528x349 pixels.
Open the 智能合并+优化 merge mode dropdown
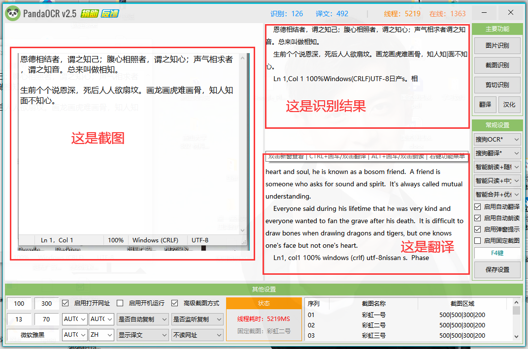(x=497, y=195)
